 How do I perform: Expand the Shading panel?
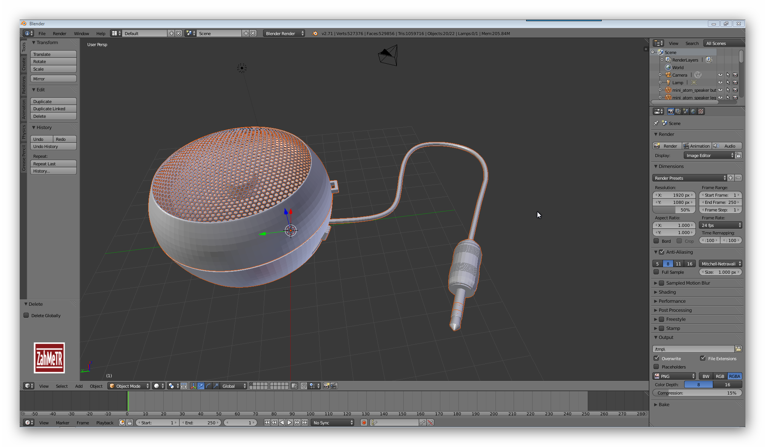(x=667, y=292)
